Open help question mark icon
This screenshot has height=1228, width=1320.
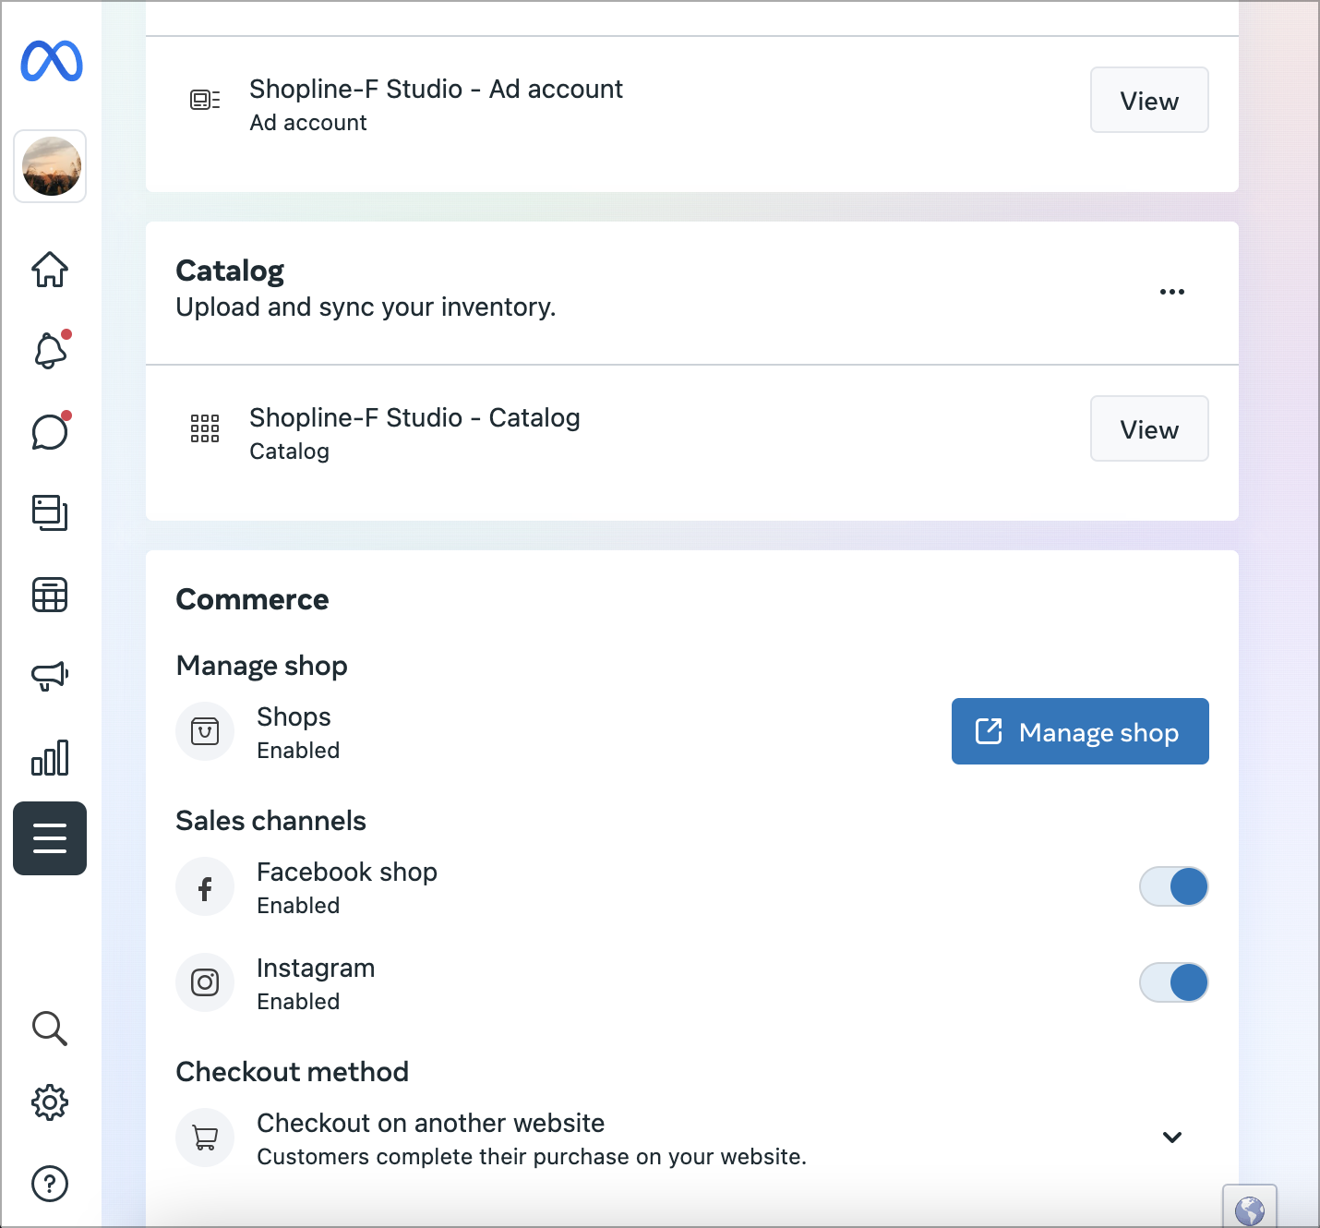coord(50,1184)
